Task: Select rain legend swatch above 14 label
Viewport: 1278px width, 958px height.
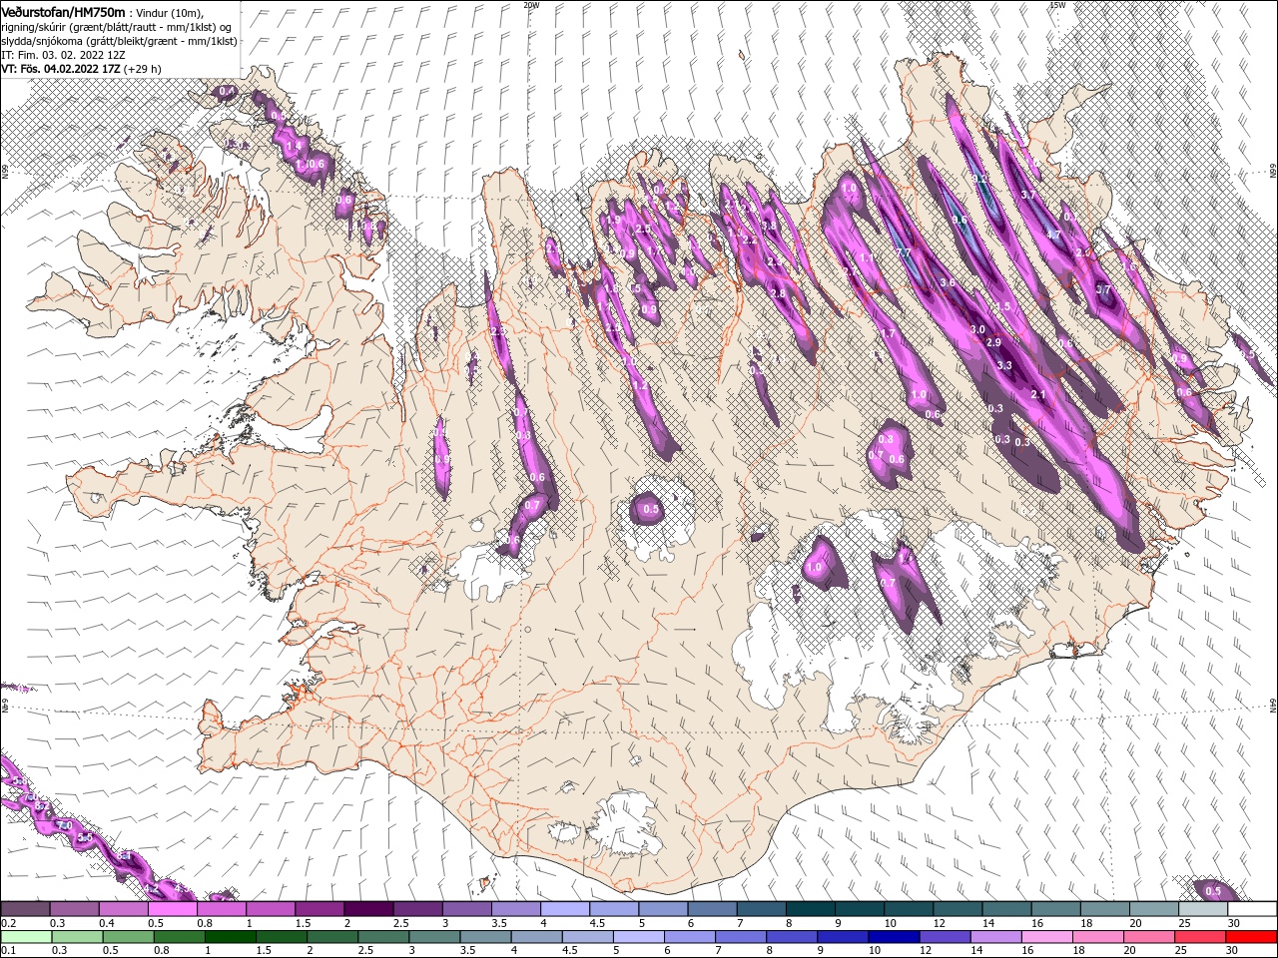Action: [x=996, y=937]
